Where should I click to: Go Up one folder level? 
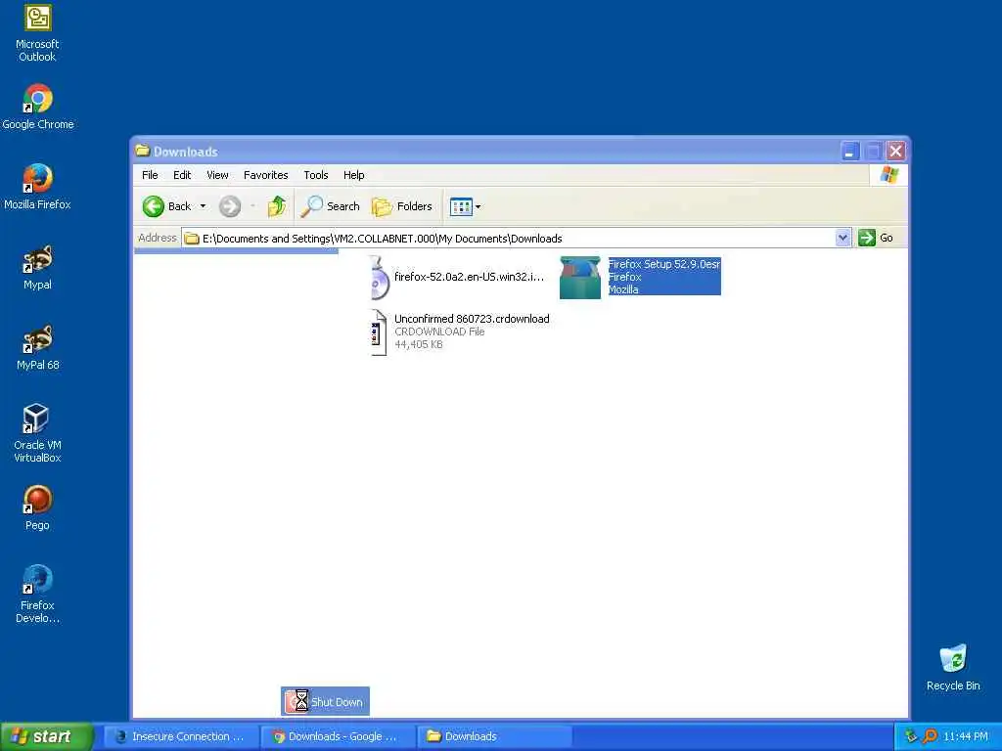coord(277,206)
